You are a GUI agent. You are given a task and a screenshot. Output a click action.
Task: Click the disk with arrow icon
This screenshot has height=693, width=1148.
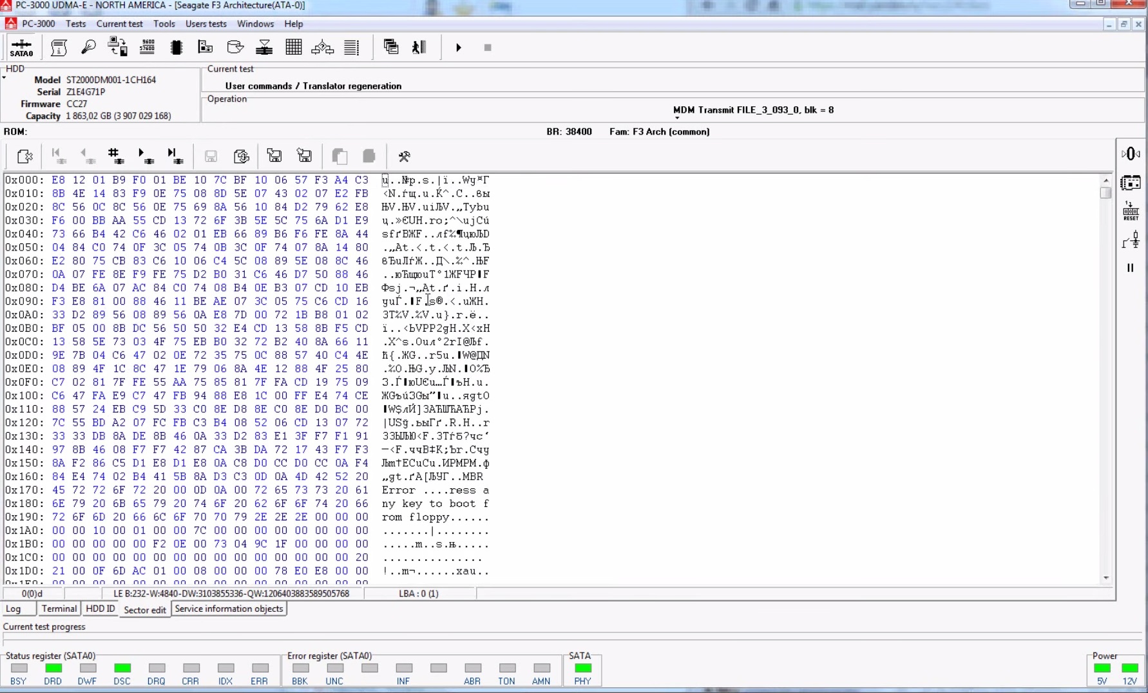point(235,47)
